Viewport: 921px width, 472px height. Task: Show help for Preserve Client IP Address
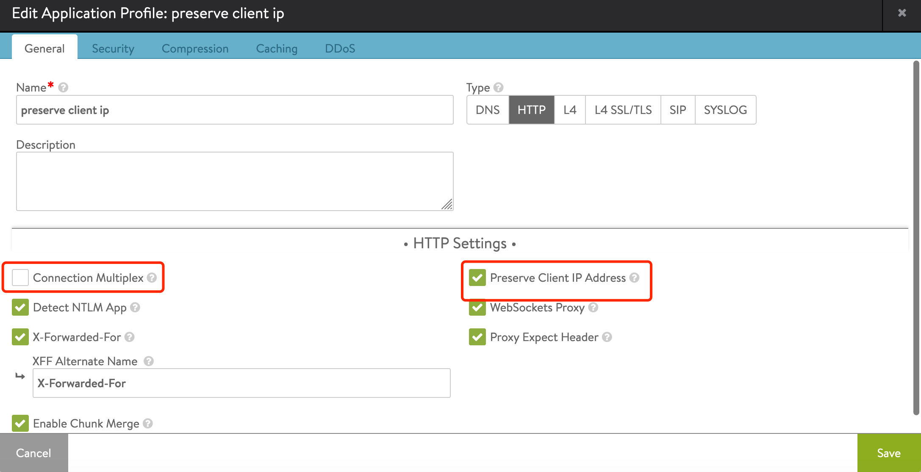click(634, 278)
